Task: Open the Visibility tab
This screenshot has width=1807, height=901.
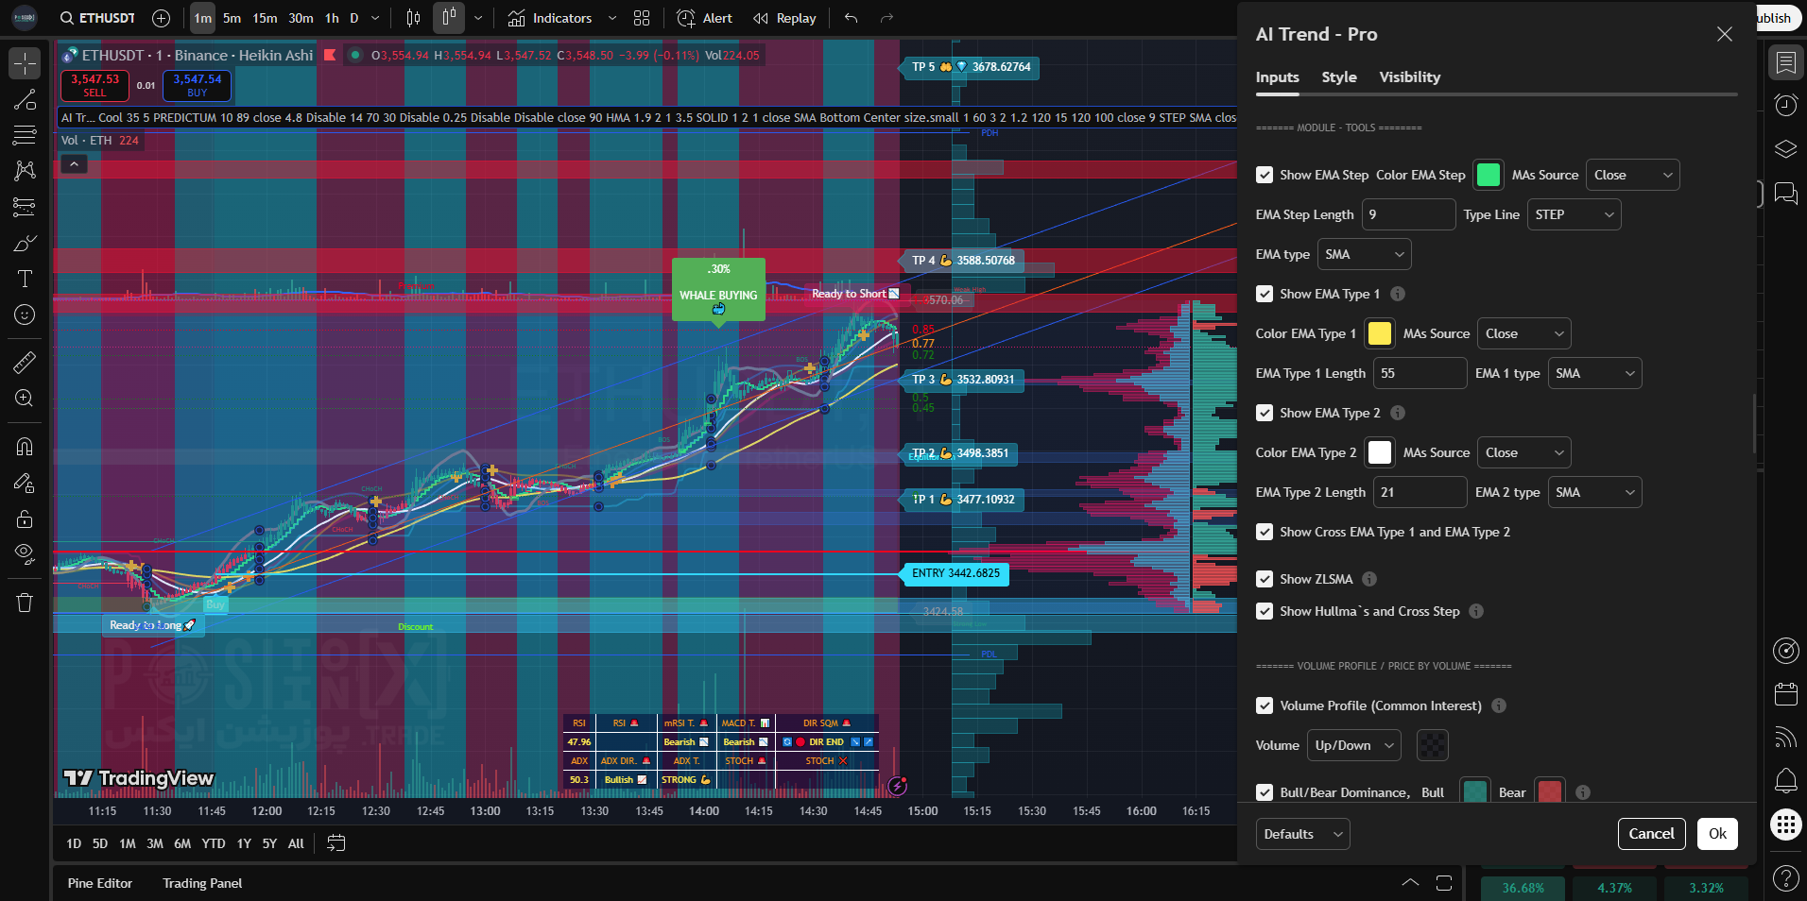Action: 1409,77
